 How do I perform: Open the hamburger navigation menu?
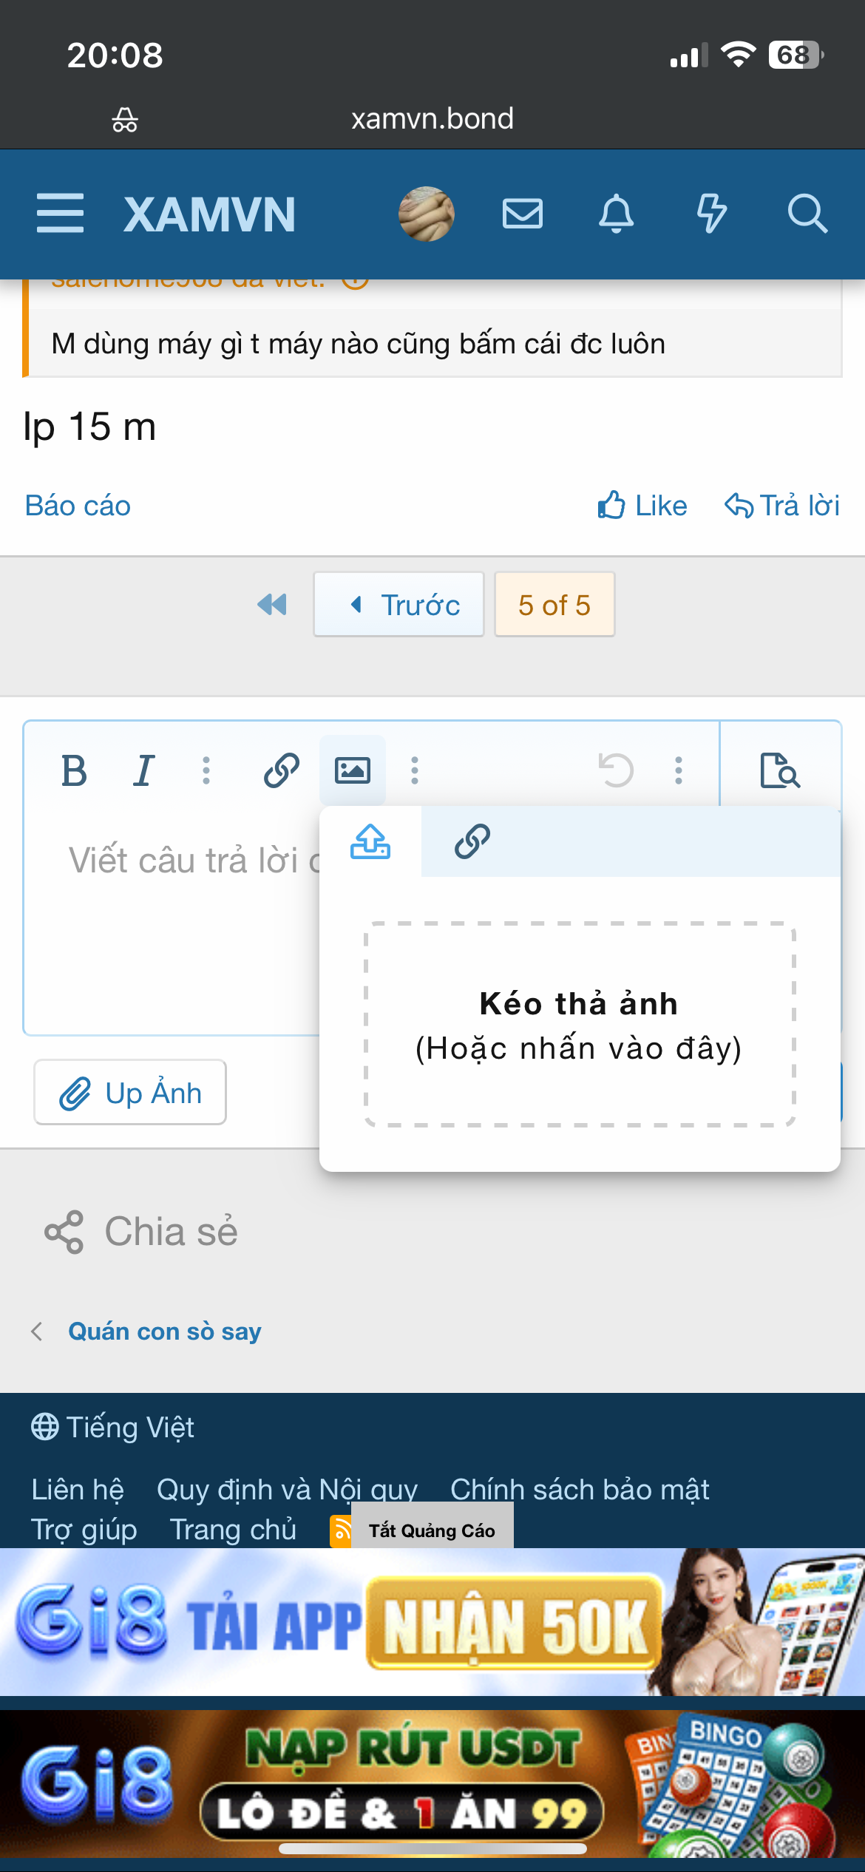pos(60,214)
